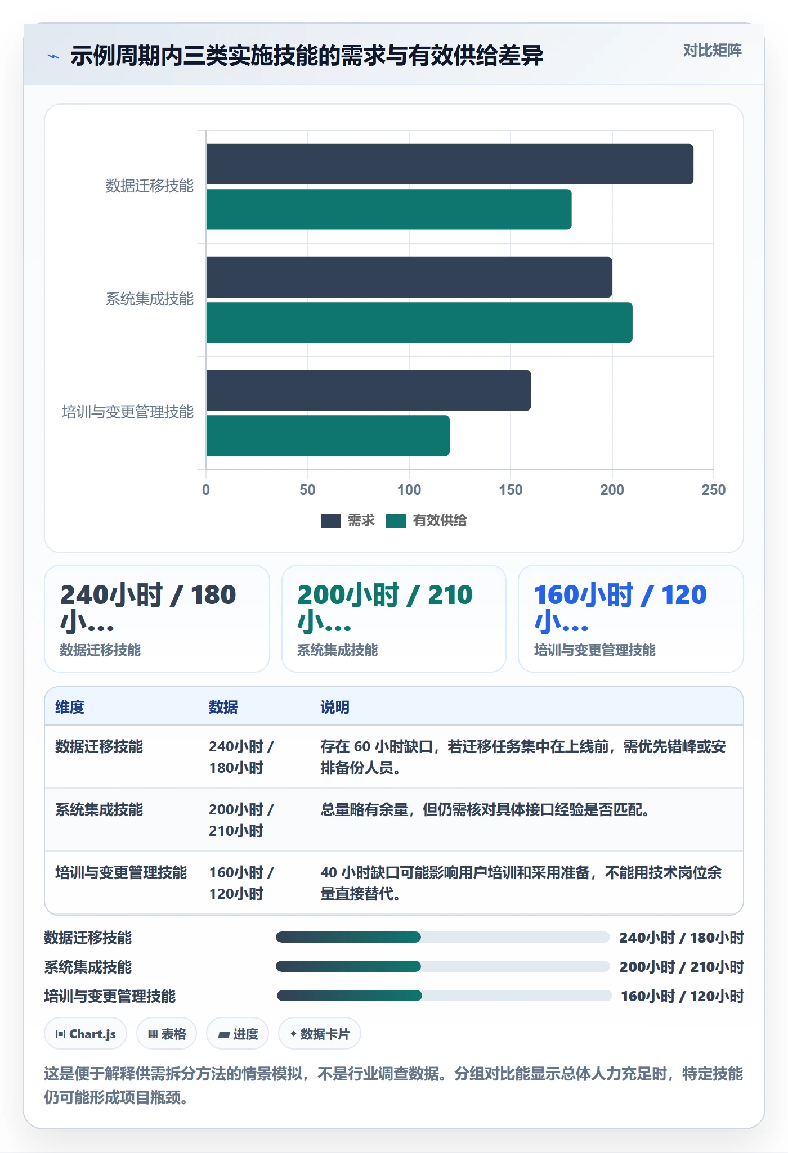788x1153 pixels.
Task: Select the 240小时 / 180 数据迁移技能 card
Action: pos(157,619)
